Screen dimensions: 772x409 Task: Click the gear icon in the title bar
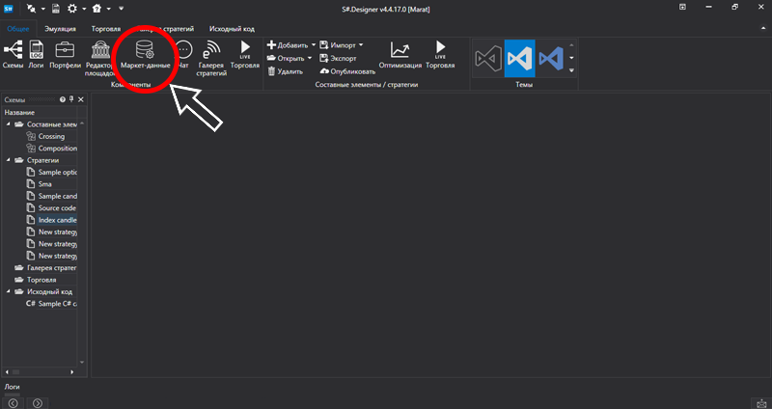pyautogui.click(x=71, y=8)
